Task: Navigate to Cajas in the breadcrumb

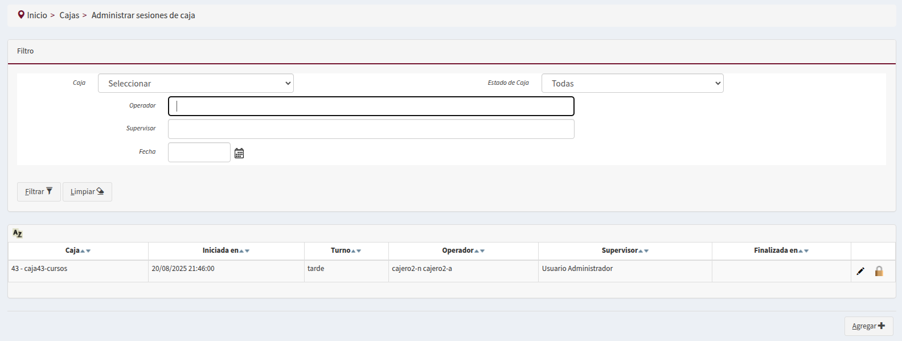Action: pos(69,15)
